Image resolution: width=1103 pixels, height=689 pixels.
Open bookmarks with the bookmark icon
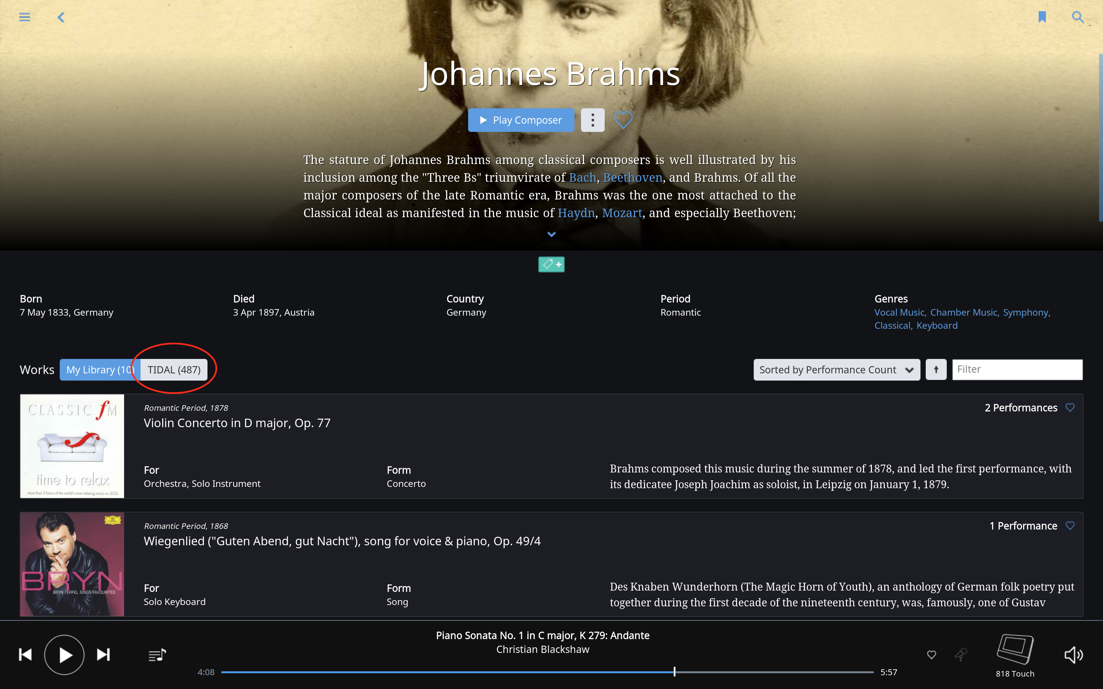point(1042,17)
